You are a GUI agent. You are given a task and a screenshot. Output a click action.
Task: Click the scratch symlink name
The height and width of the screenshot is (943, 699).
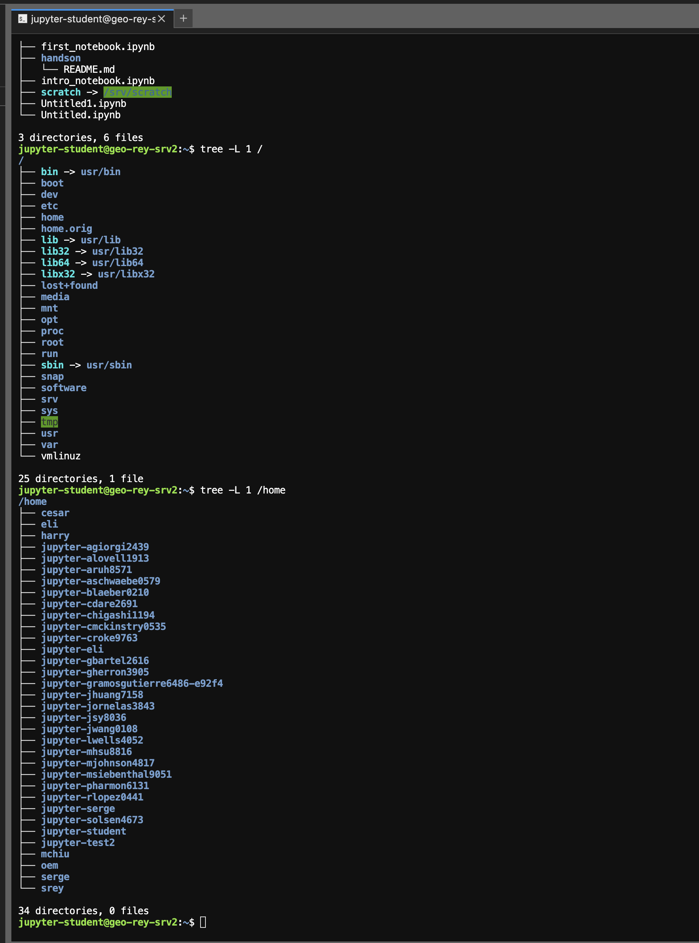[x=61, y=92]
